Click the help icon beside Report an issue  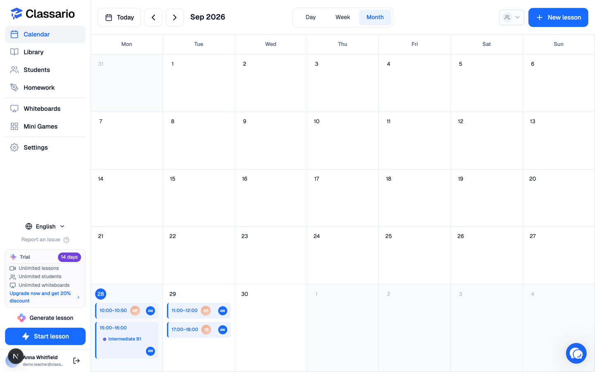(x=67, y=240)
